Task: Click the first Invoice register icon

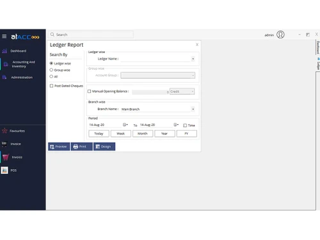Action: coord(4,144)
